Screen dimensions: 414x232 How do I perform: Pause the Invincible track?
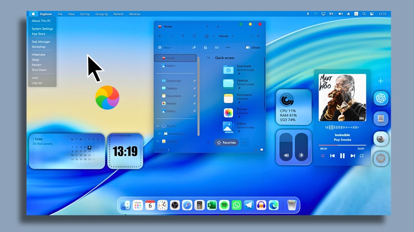(x=342, y=156)
